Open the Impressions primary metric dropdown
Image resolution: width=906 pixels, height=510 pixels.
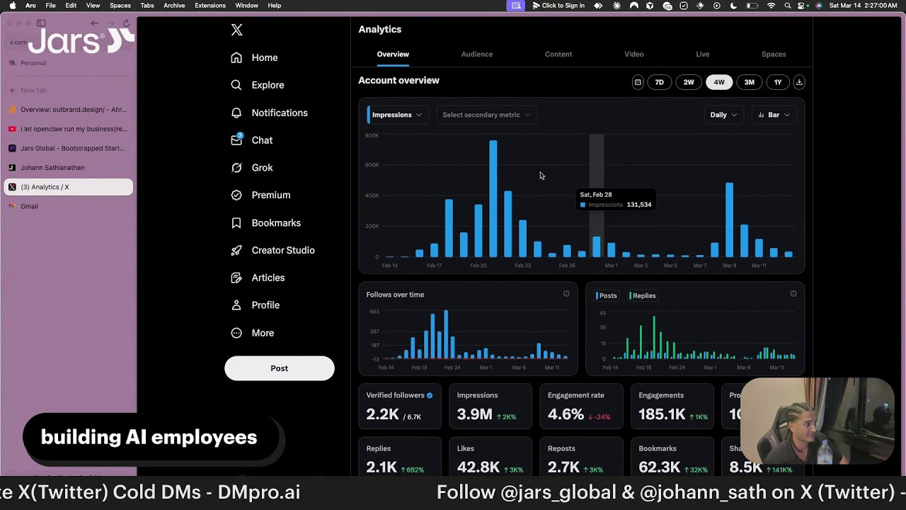point(397,115)
